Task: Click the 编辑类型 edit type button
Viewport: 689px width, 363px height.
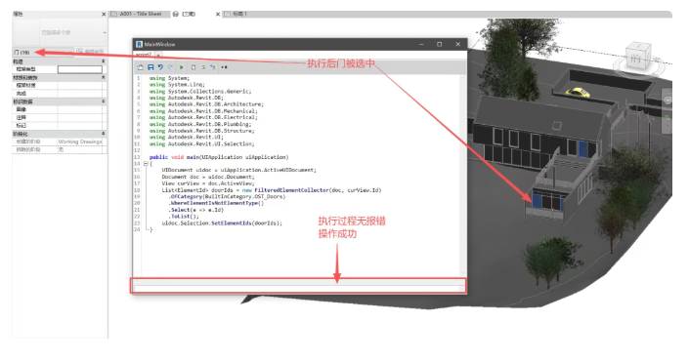Action: (90, 52)
